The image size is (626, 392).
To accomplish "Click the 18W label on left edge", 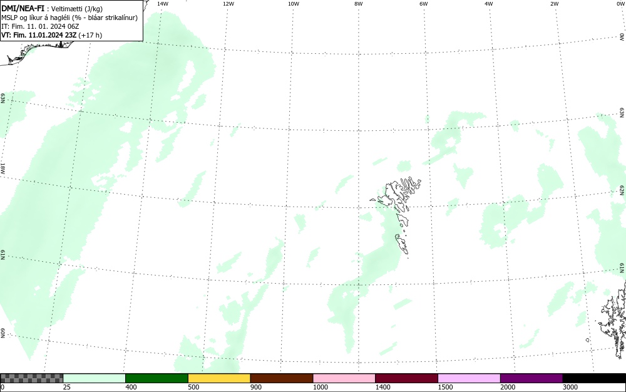I will pyautogui.click(x=3, y=168).
